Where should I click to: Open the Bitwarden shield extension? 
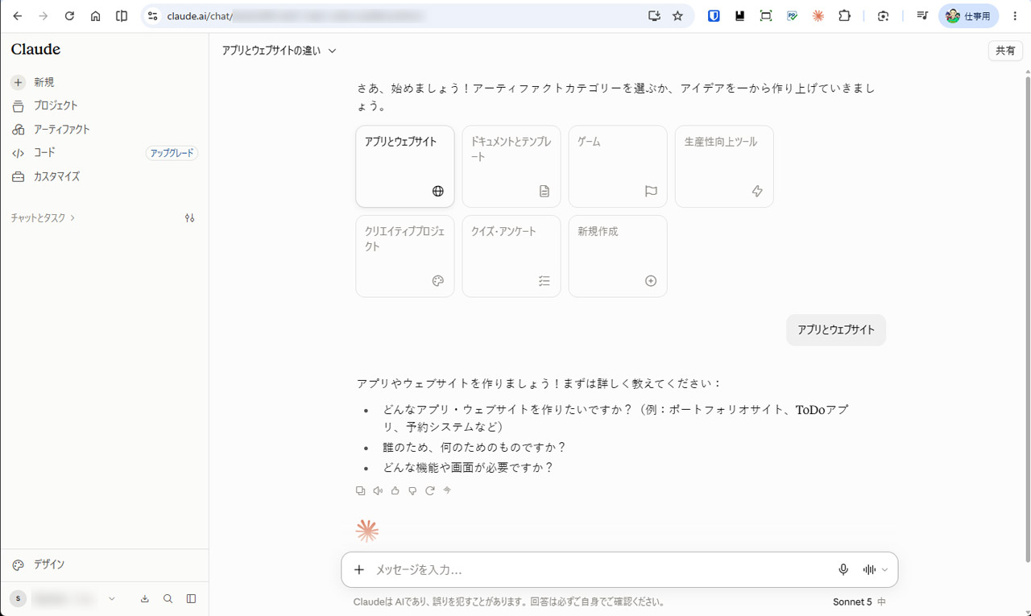click(x=714, y=16)
